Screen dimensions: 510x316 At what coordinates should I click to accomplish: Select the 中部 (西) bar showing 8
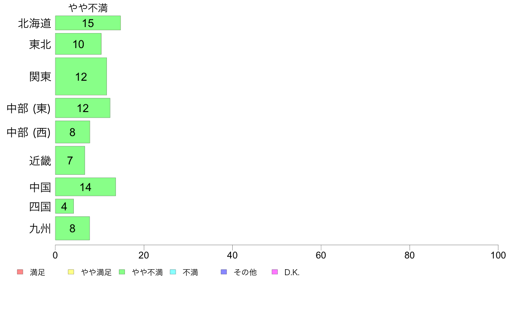[73, 132]
